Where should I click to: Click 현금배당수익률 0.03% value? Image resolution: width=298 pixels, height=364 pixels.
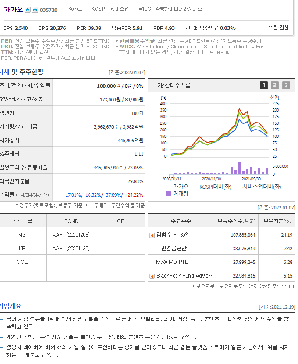(228, 28)
